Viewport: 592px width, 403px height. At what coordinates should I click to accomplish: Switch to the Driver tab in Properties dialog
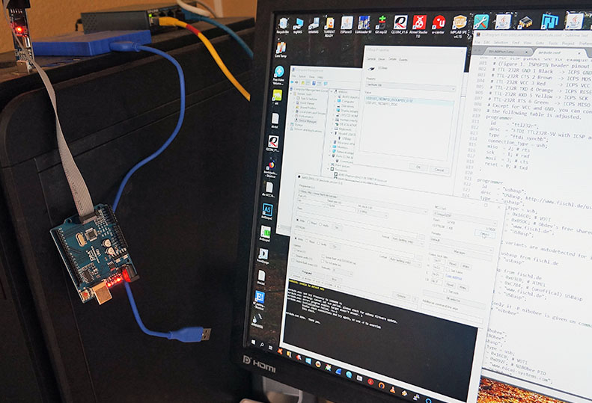pos(382,59)
